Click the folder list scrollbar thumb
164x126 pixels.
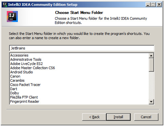(x=151, y=65)
